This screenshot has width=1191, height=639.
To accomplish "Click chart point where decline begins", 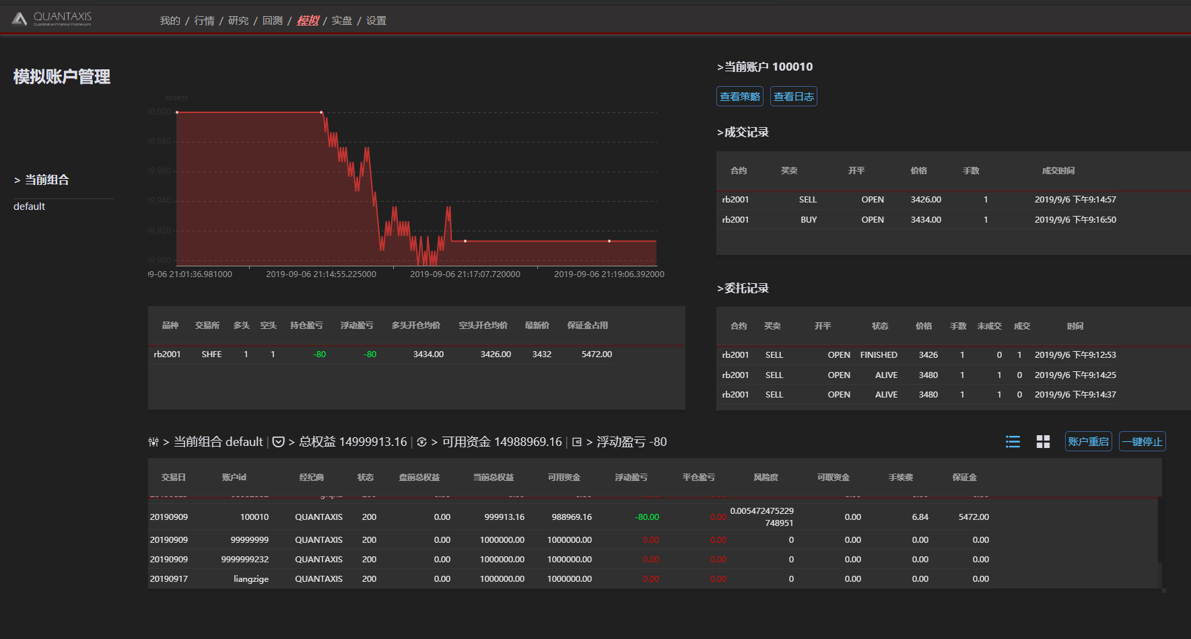I will click(321, 112).
